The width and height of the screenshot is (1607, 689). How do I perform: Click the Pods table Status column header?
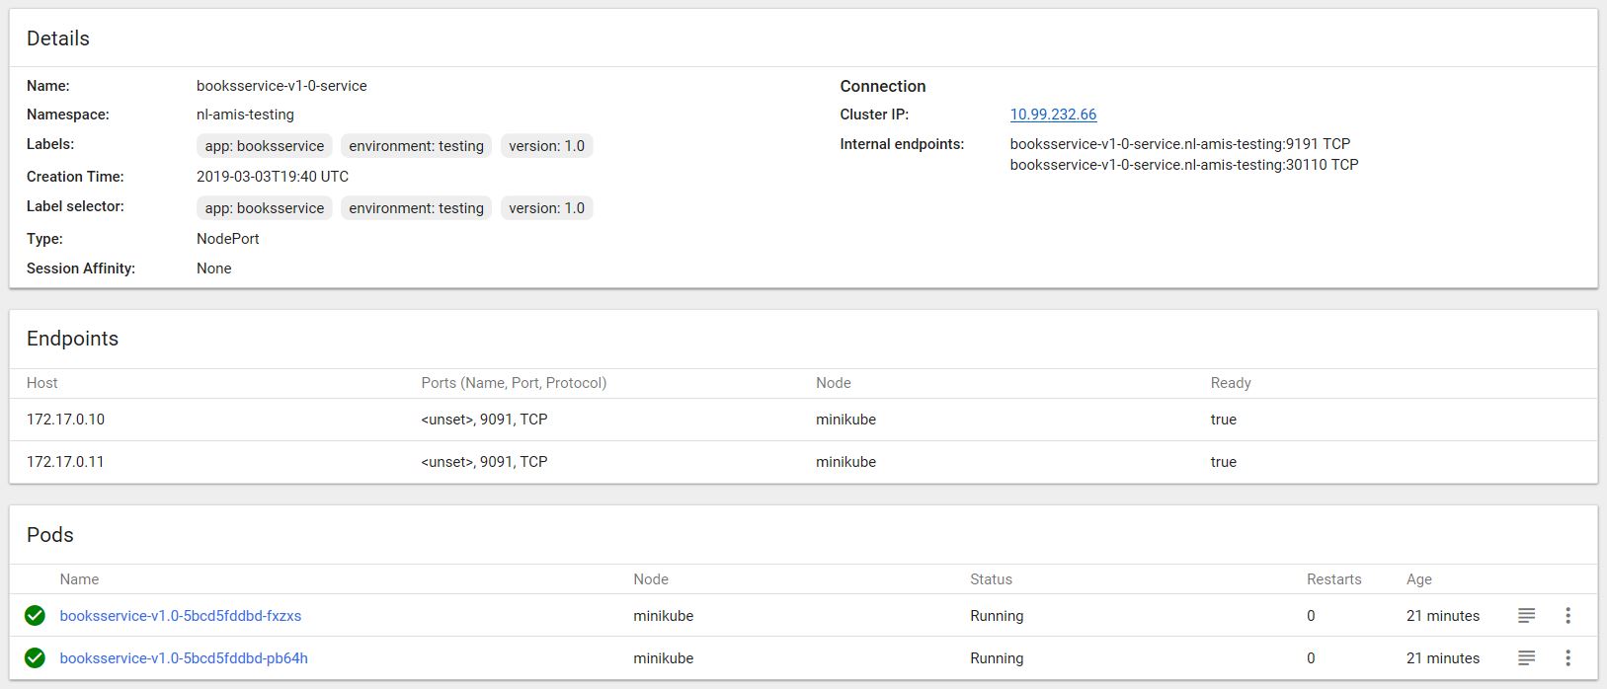[x=991, y=579]
